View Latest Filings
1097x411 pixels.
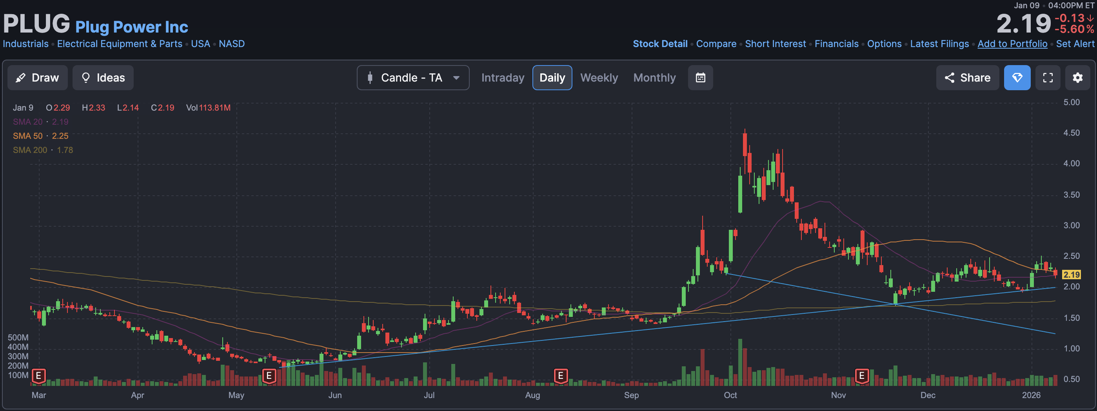click(x=939, y=44)
